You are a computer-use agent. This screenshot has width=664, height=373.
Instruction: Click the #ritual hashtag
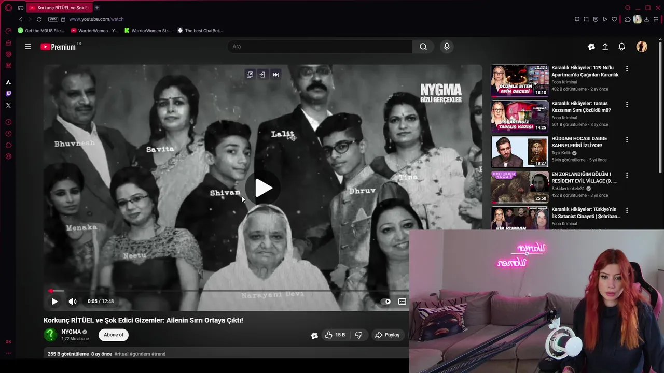coord(121,354)
